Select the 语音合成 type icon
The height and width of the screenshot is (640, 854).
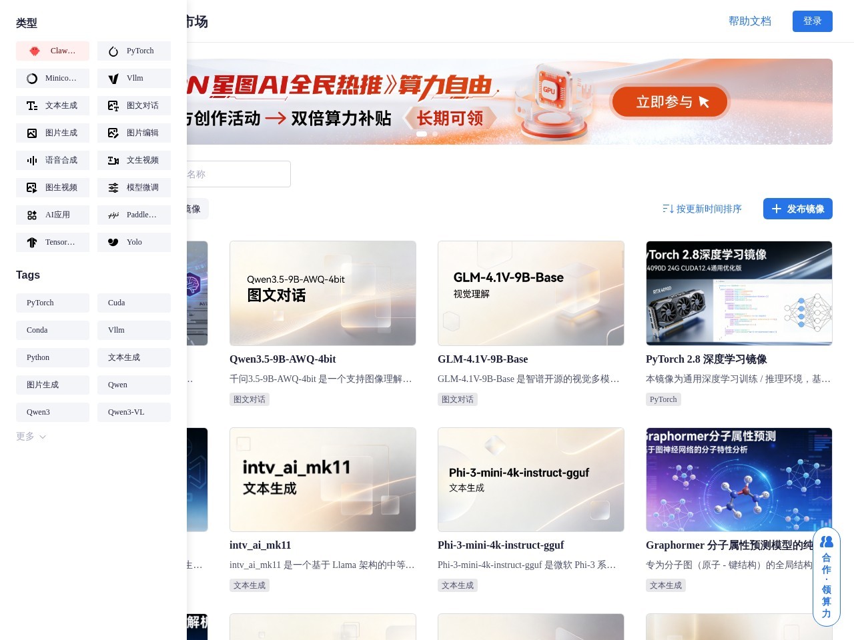[x=32, y=161]
